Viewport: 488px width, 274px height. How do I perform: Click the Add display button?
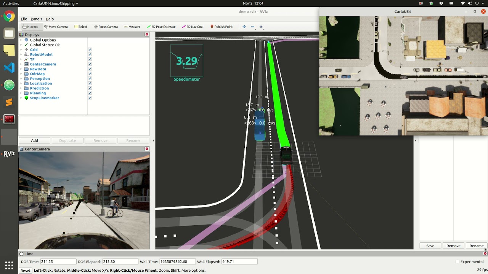point(34,140)
